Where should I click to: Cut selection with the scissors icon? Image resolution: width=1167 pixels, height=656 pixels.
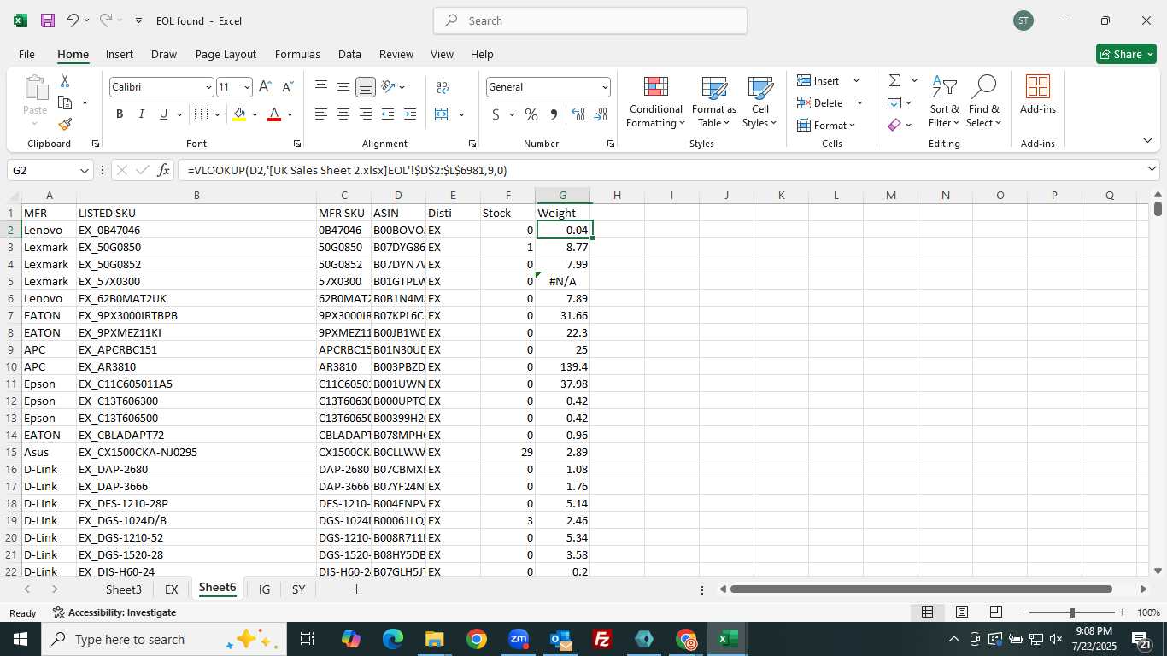point(65,81)
